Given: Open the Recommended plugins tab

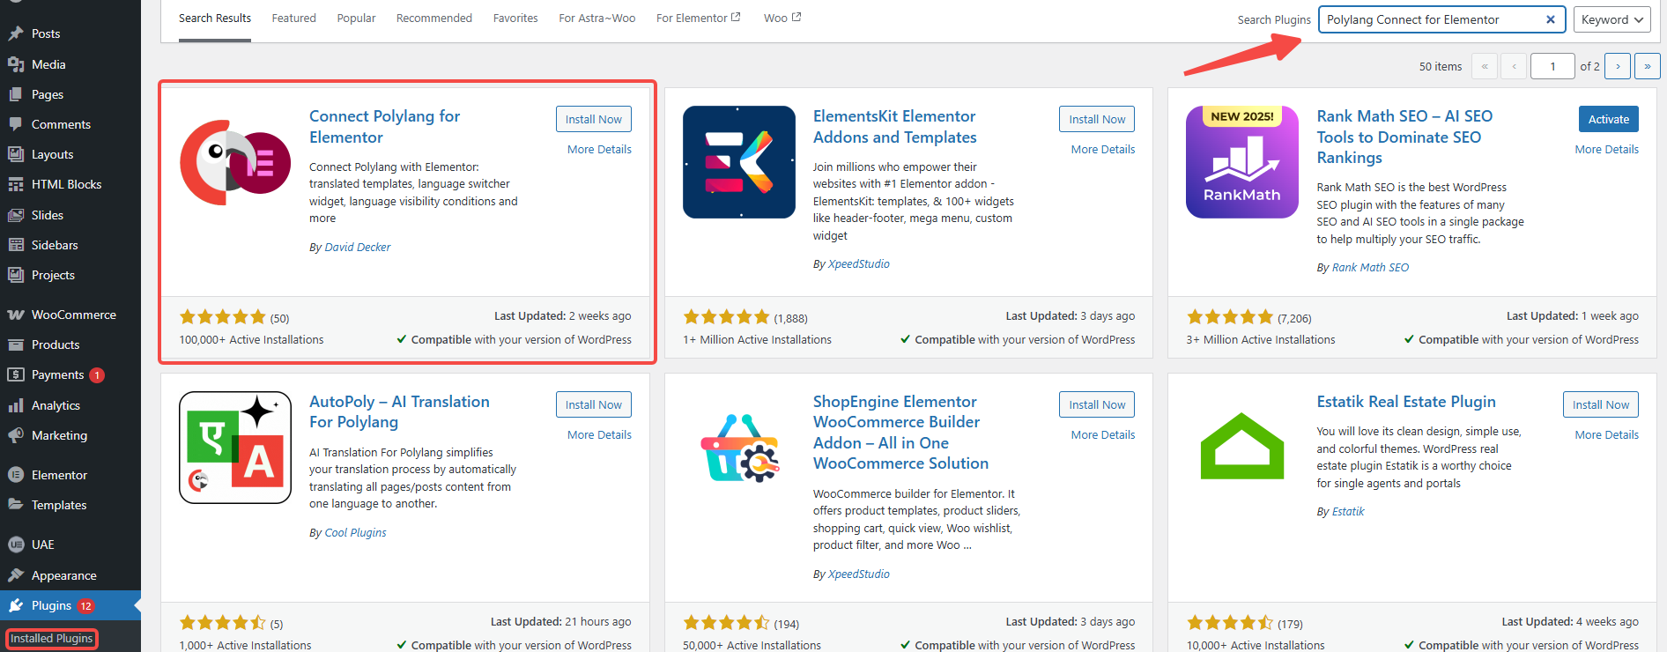Looking at the screenshot, I should 434,18.
